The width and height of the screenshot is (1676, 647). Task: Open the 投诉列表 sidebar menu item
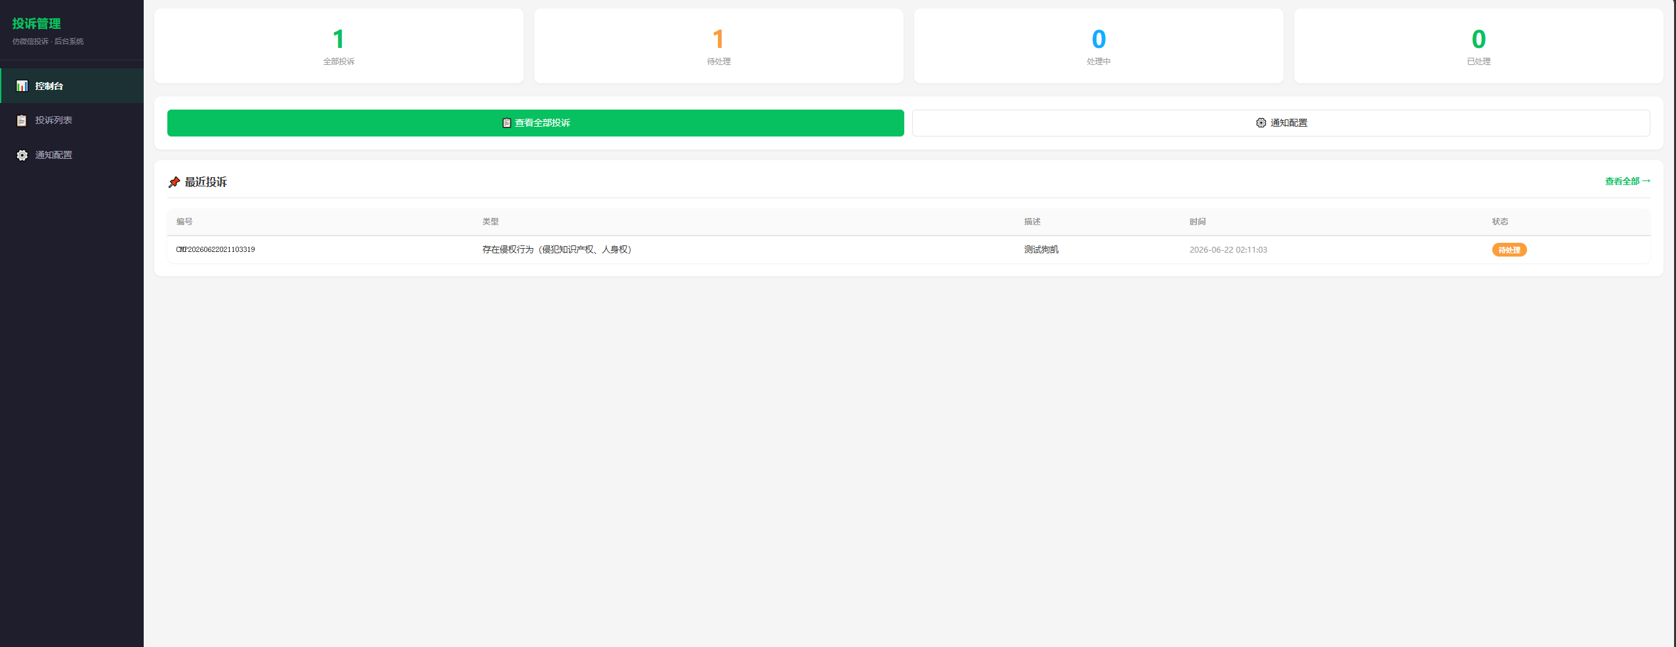(x=72, y=121)
